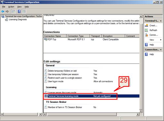Click Help icon under Connection actions
The width and height of the screenshot is (164, 121).
(x=146, y=54)
